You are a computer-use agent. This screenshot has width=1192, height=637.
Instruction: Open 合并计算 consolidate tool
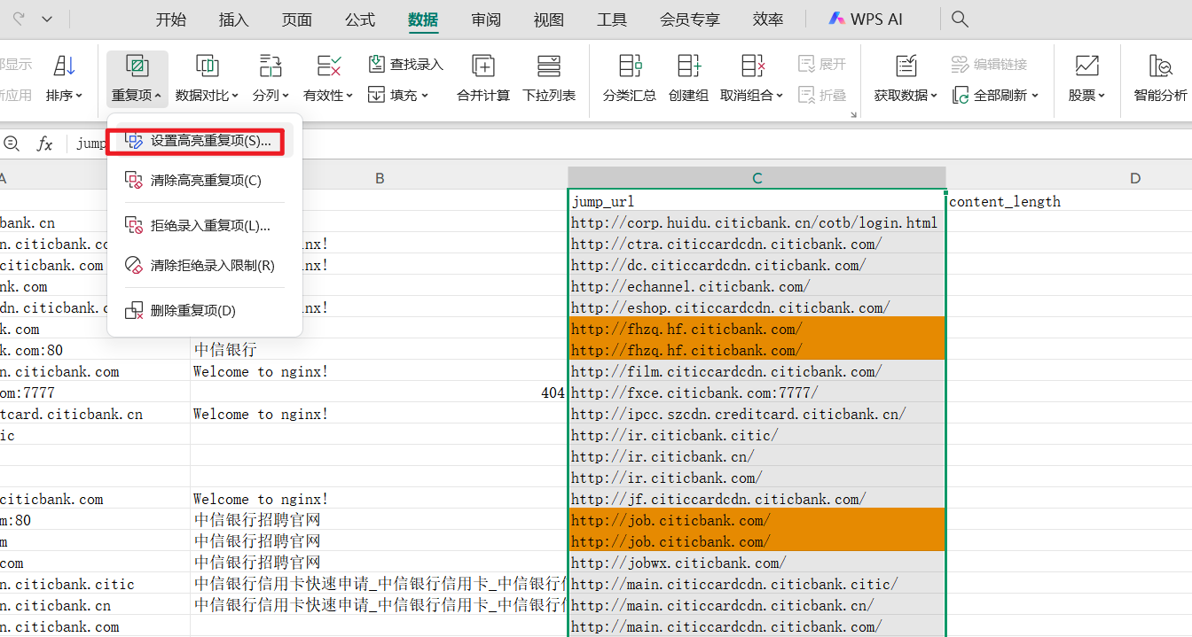point(483,78)
